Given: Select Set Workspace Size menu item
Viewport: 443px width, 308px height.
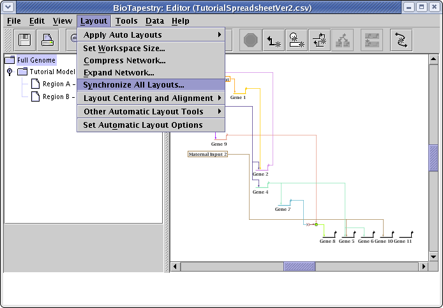Looking at the screenshot, I should [x=124, y=48].
